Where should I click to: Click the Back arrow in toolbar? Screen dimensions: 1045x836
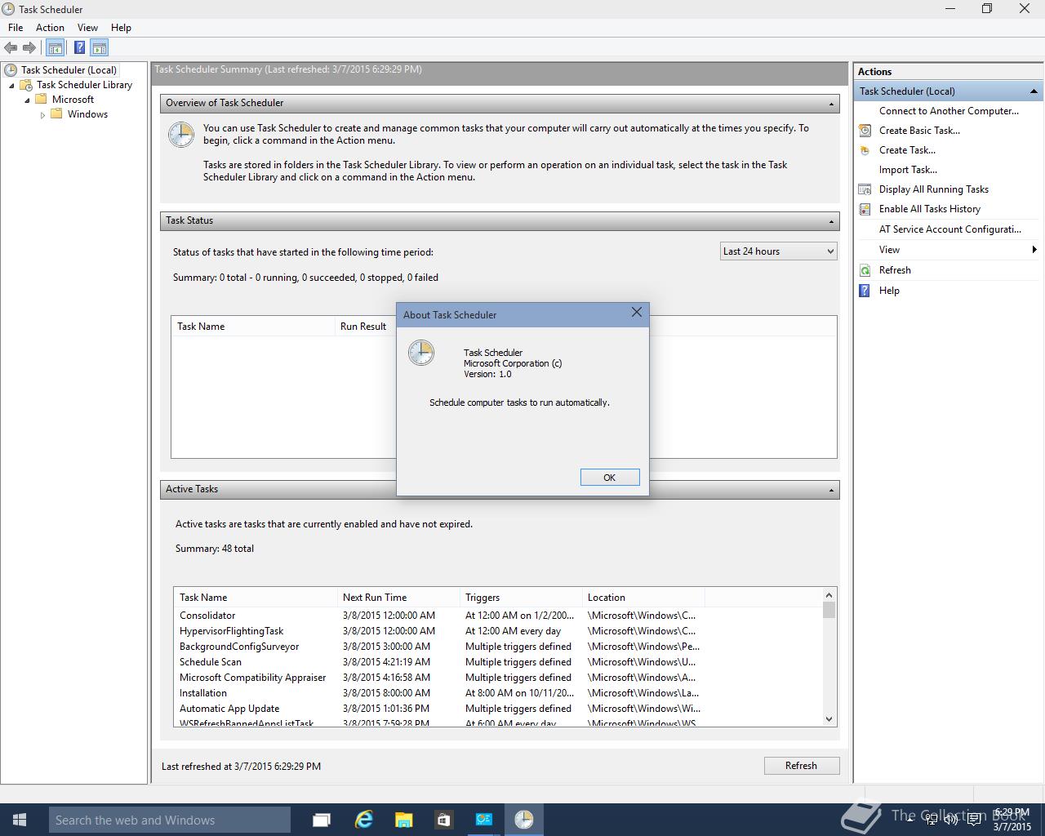pyautogui.click(x=11, y=47)
